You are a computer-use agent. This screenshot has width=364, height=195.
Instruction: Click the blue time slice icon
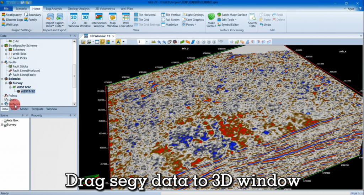coord(193,42)
